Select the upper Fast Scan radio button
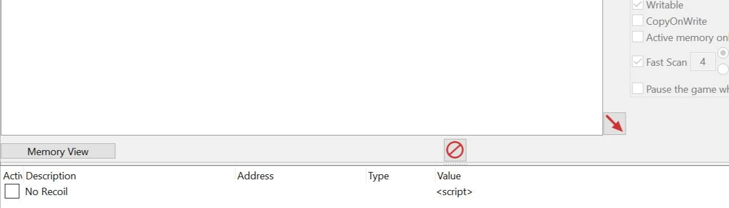This screenshot has width=729, height=208. [x=724, y=52]
